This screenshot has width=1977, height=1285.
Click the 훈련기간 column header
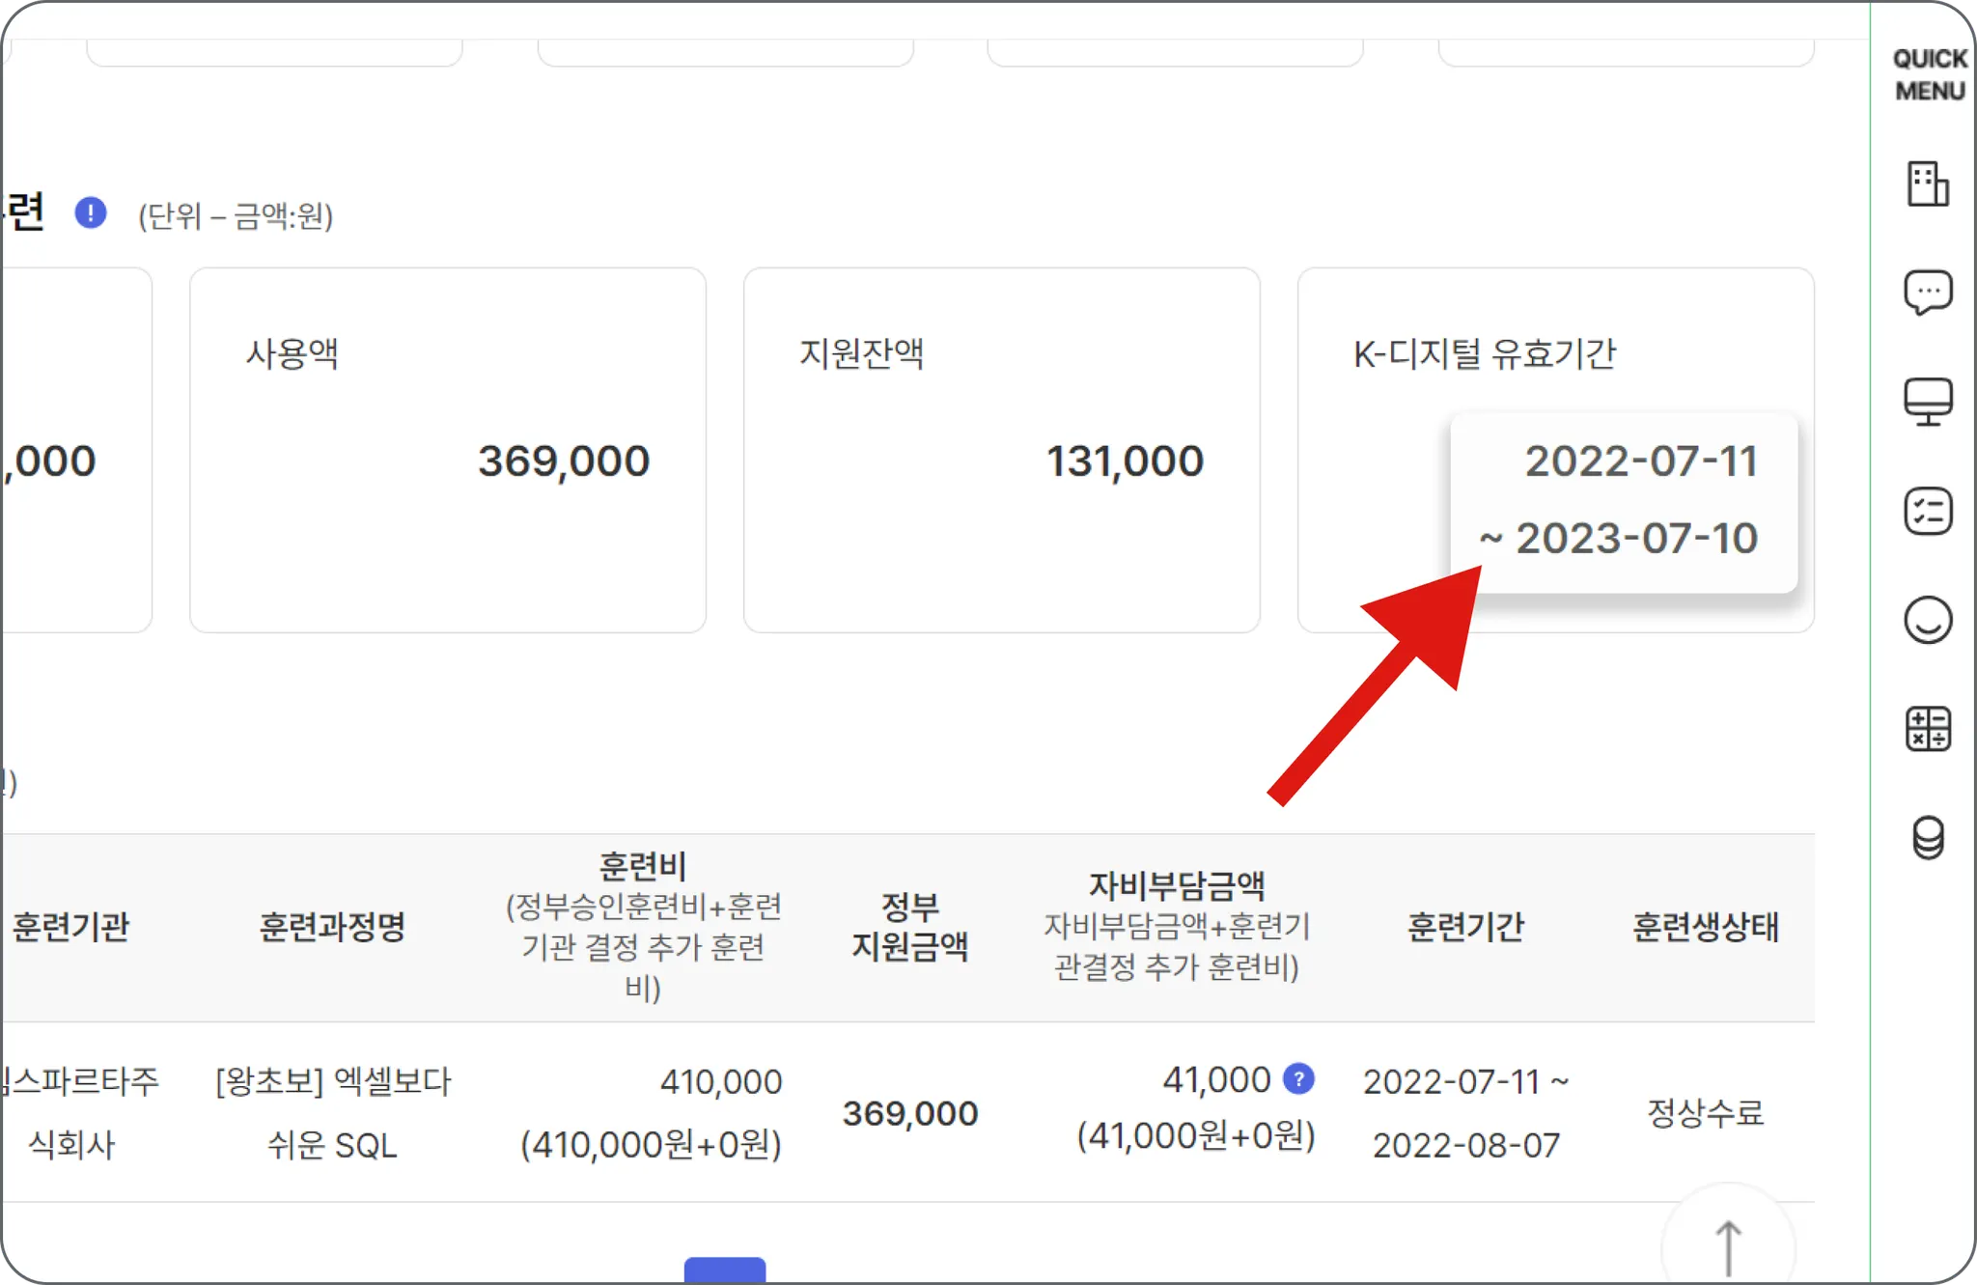(x=1465, y=927)
